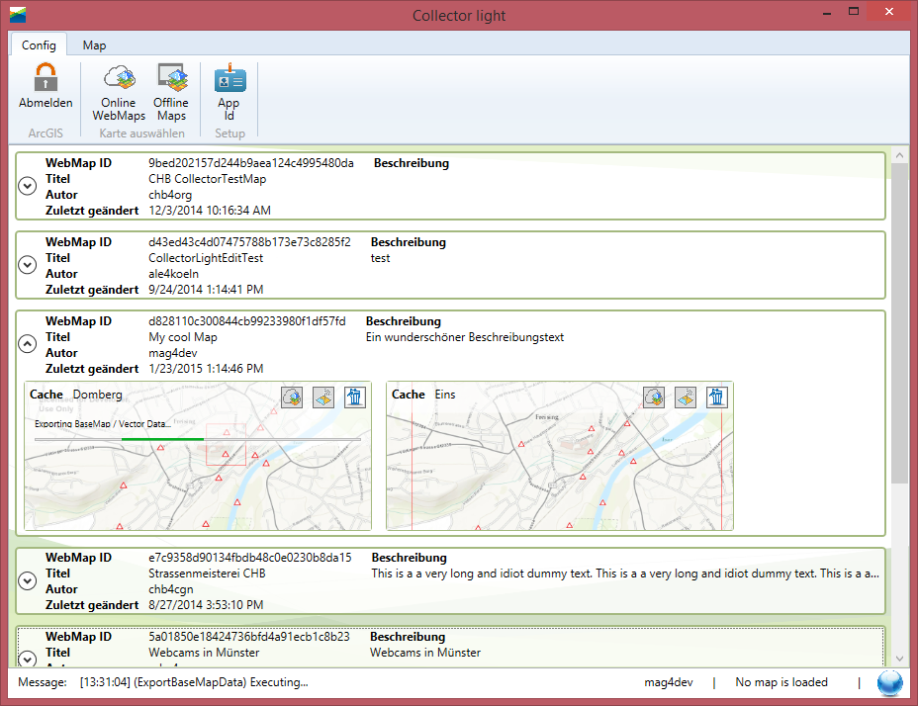Click the vertical scrollbar thumb
This screenshot has width=918, height=706.
coord(898,323)
